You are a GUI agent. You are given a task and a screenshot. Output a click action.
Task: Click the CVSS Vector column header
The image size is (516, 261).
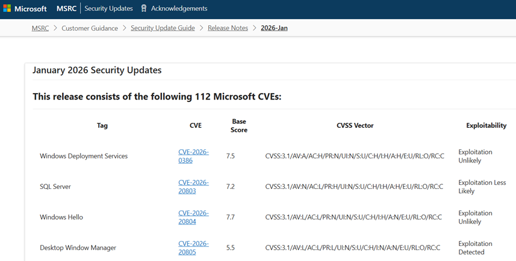tap(355, 126)
